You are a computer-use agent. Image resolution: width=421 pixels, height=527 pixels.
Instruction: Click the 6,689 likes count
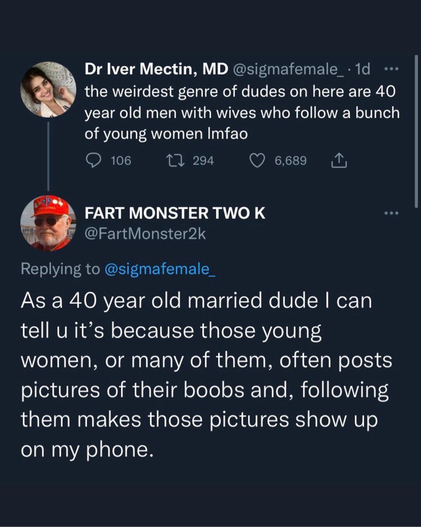(291, 161)
